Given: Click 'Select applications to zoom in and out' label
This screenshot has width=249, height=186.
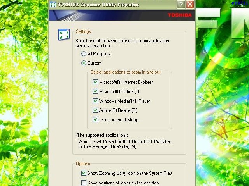Looking at the screenshot, I should [125, 72].
